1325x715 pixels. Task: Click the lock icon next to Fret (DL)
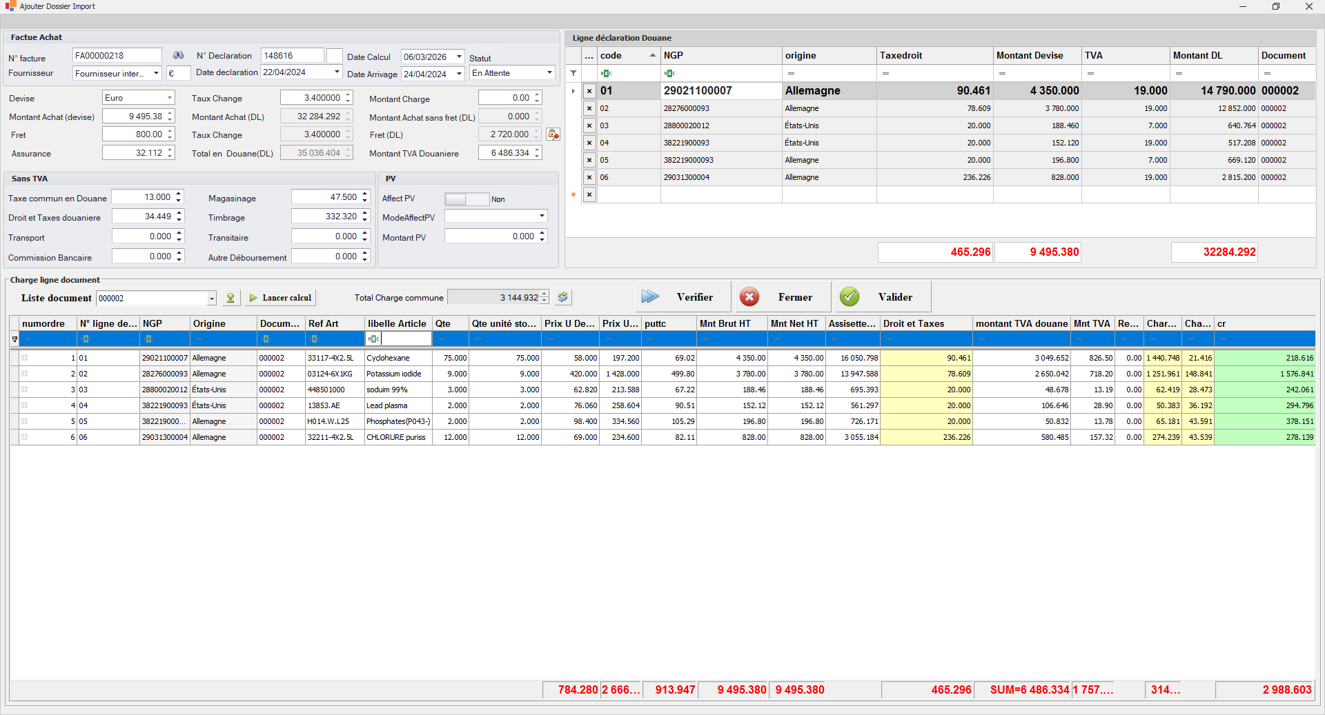553,134
